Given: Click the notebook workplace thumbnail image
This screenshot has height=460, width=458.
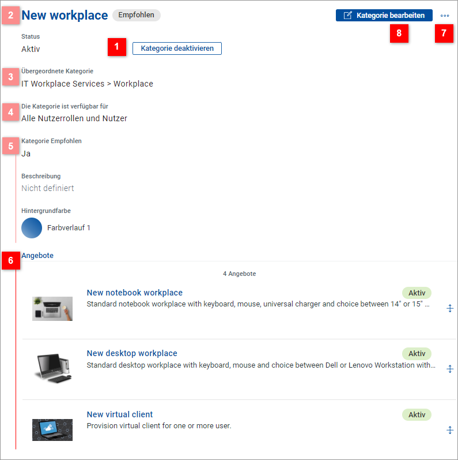Looking at the screenshot, I should [52, 309].
